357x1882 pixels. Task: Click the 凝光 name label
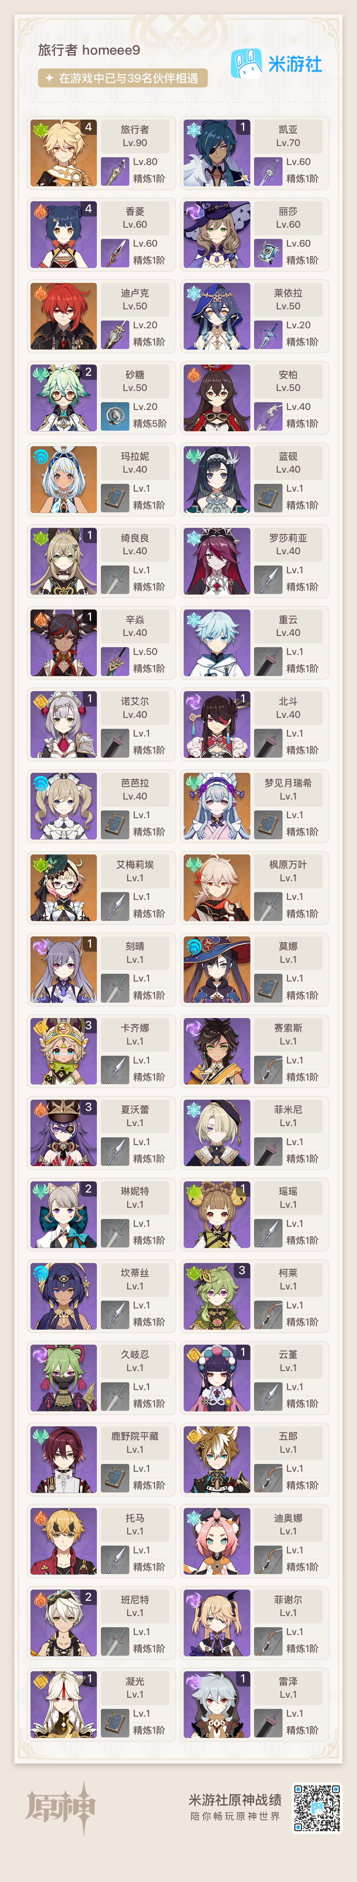point(135,1681)
